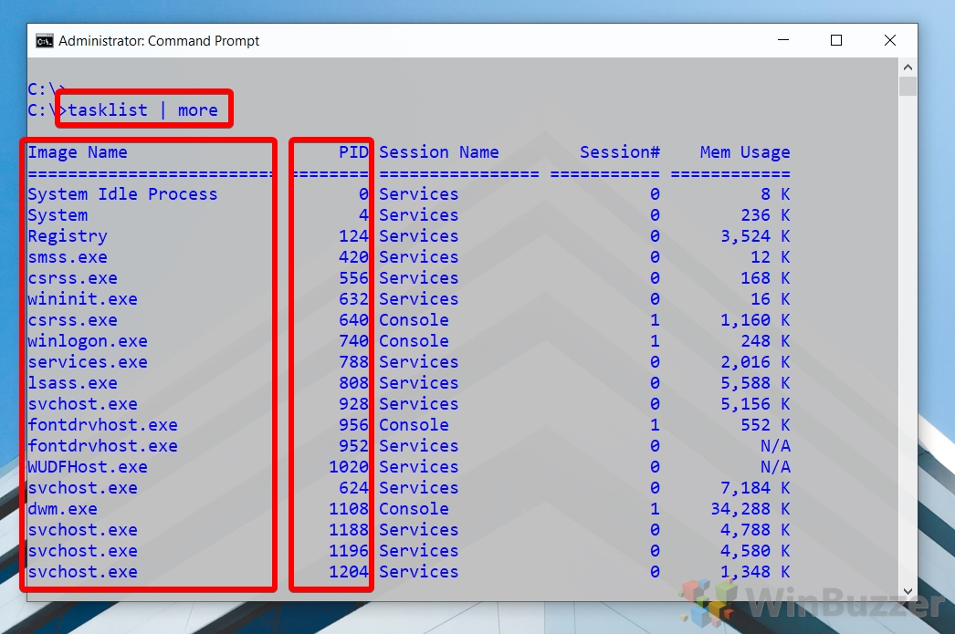Click the Image Name column header

pos(78,152)
